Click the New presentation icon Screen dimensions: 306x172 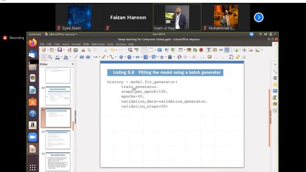(x=44, y=50)
